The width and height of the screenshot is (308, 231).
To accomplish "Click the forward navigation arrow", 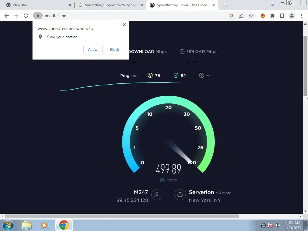I will pos(16,16).
